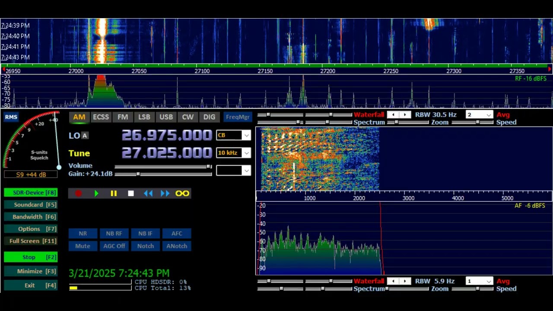
Task: Toggle the yellow infinity loop icon
Action: point(182,194)
